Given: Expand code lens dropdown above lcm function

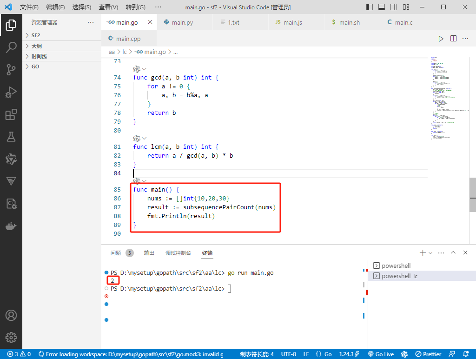Looking at the screenshot, I should point(144,139).
